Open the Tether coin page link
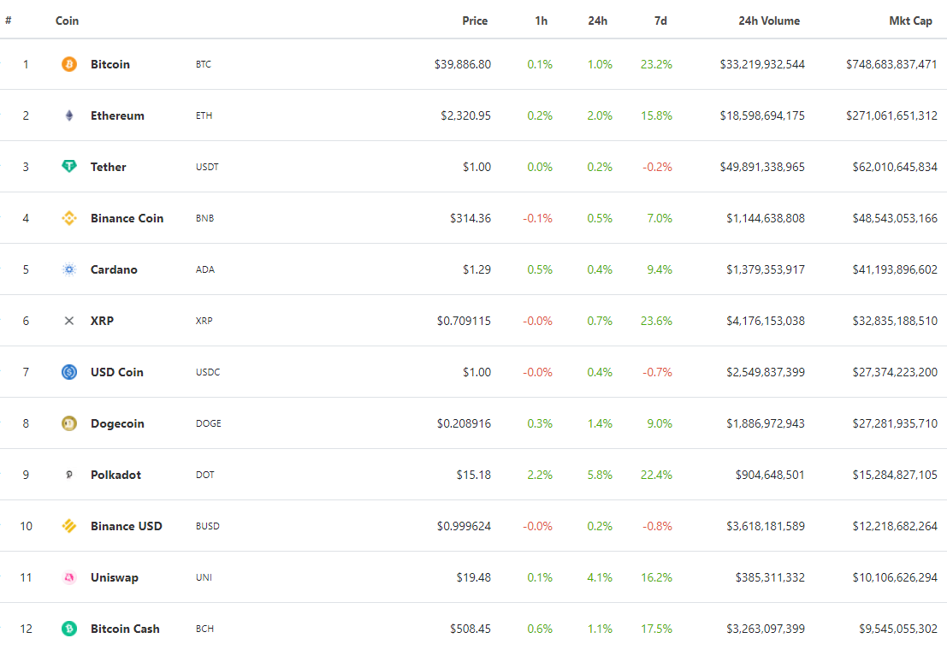This screenshot has height=650, width=947. point(108,167)
